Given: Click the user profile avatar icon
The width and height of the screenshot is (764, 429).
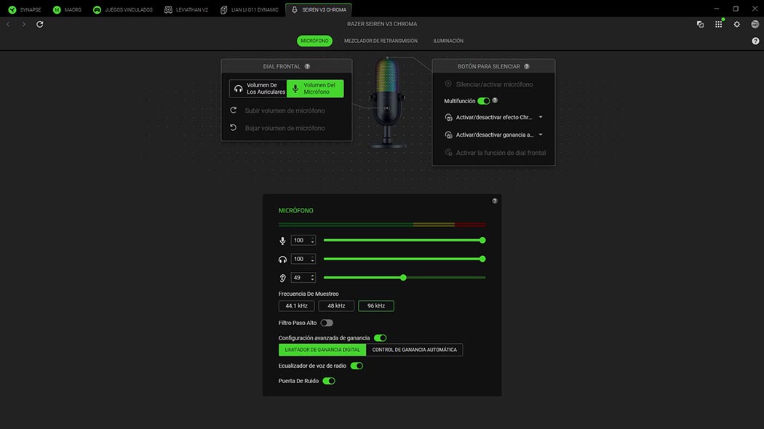Looking at the screenshot, I should 755,24.
